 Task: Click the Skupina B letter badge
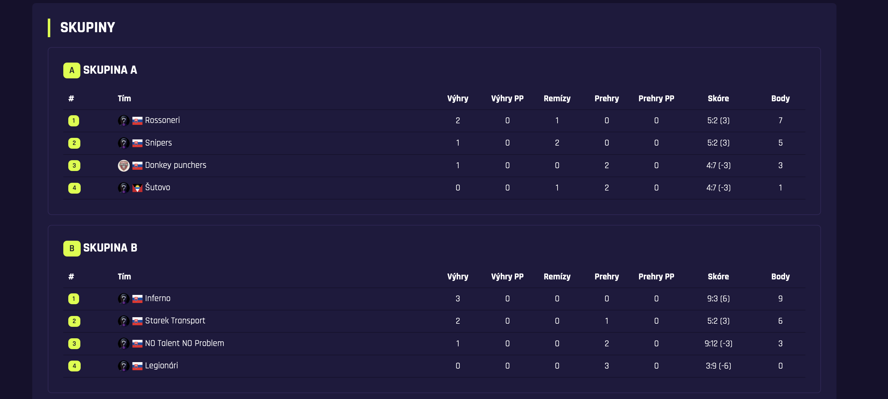pos(72,248)
